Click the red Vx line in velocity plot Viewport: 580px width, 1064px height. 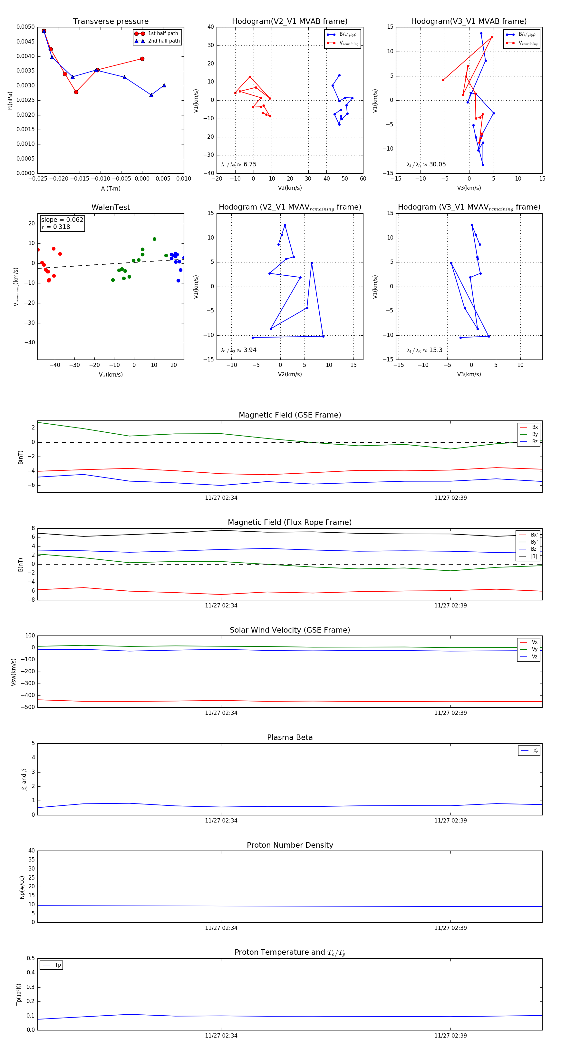(290, 701)
